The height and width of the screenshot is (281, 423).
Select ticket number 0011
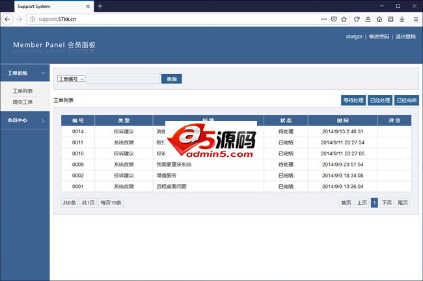(x=77, y=142)
